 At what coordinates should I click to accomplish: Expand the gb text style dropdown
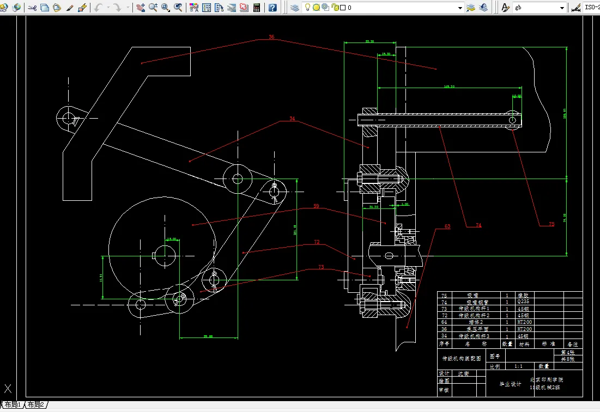coord(562,8)
